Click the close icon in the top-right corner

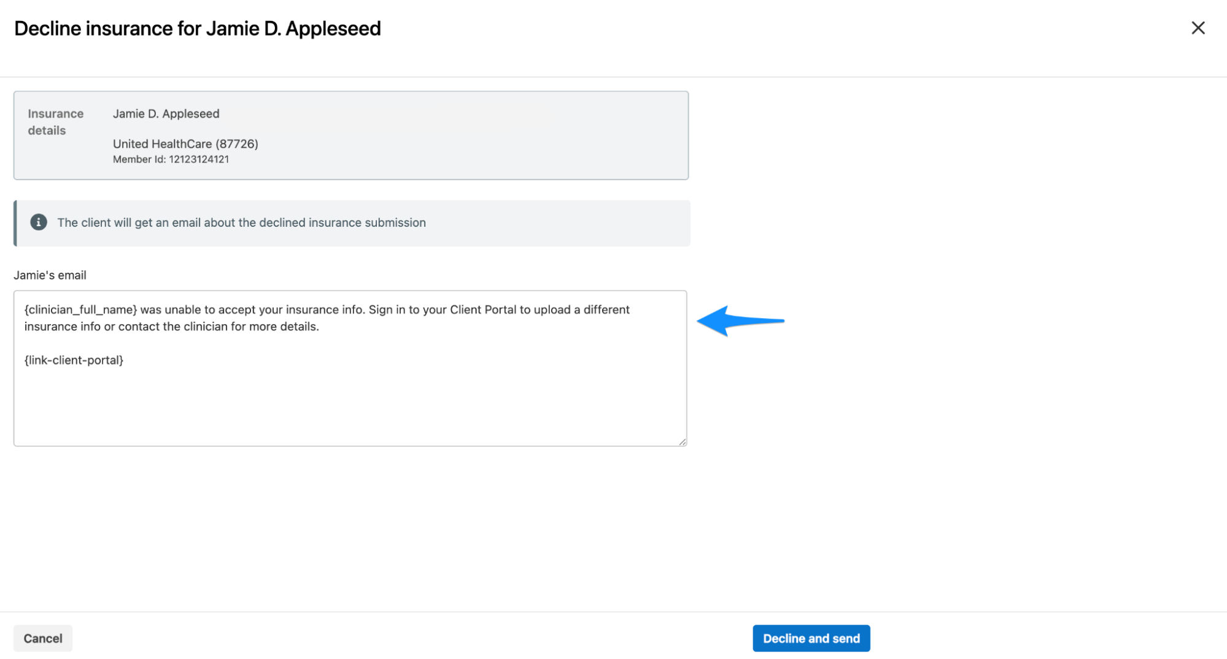click(x=1198, y=28)
